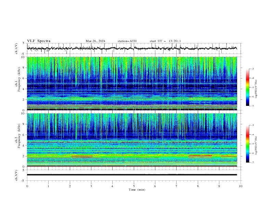Click the "-5" volt tick on ch.1(V) axis
271x209 pixels.
(23, 54)
